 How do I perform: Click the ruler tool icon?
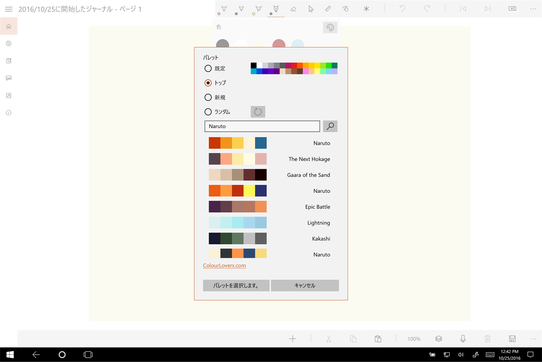pos(328,9)
